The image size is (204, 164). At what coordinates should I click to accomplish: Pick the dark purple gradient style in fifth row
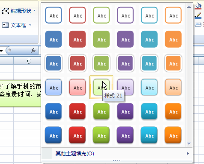125,111
